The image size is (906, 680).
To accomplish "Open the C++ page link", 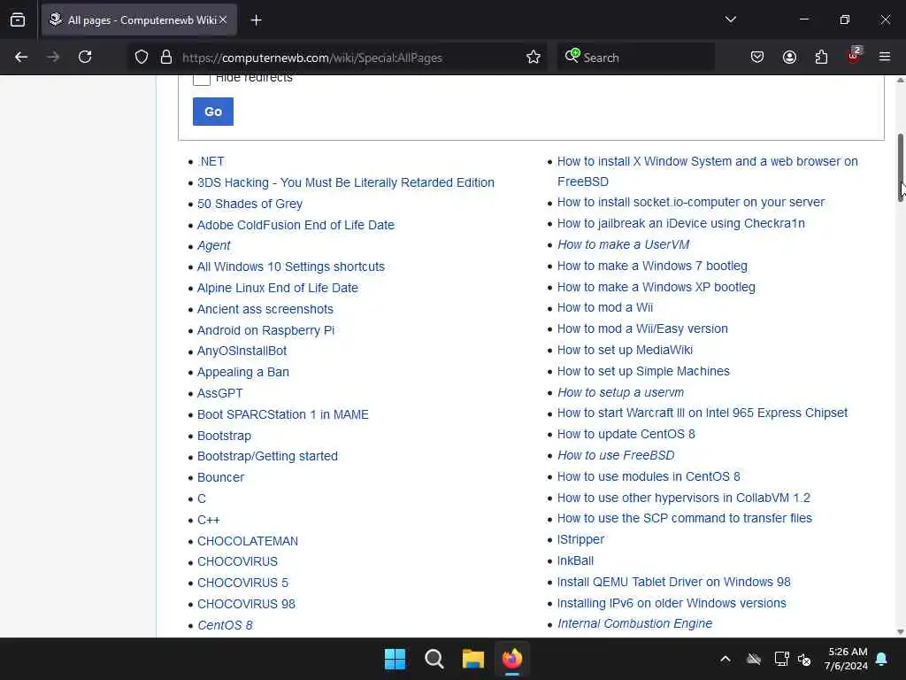I will (x=209, y=520).
